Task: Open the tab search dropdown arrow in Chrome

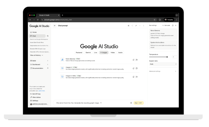Action: point(177,15)
